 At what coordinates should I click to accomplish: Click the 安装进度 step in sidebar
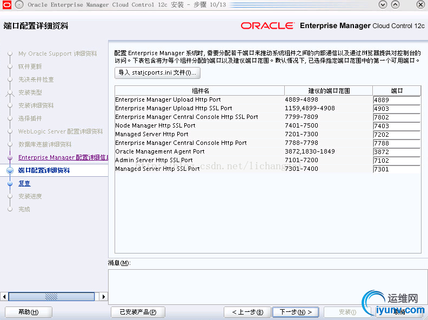coord(30,196)
